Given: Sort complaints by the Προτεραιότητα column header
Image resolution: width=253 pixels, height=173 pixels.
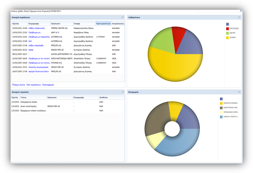Looking at the screenshot, I should click(103, 23).
